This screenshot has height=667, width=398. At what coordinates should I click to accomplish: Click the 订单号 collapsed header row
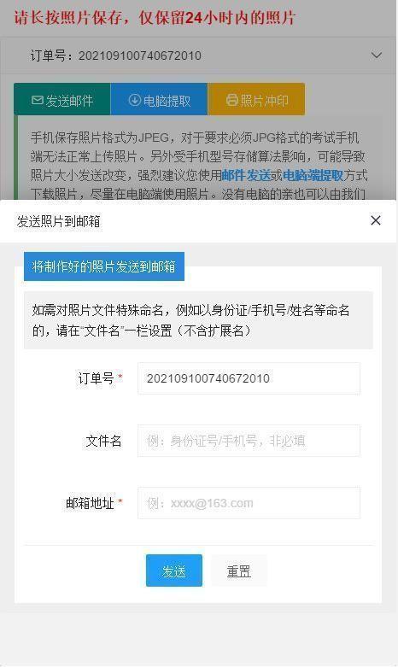click(198, 56)
